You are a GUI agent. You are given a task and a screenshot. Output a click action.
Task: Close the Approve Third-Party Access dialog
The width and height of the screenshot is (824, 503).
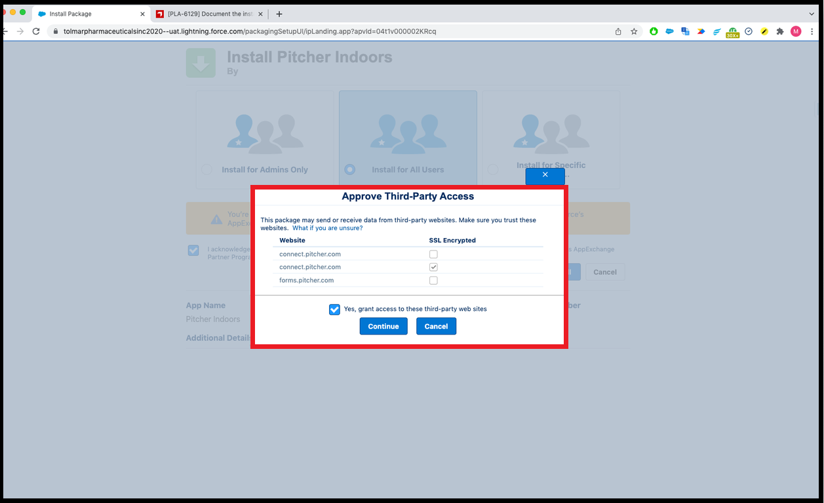click(x=545, y=175)
